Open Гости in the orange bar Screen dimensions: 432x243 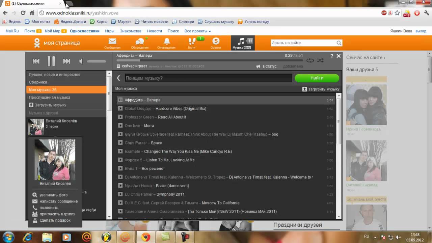coord(192,43)
